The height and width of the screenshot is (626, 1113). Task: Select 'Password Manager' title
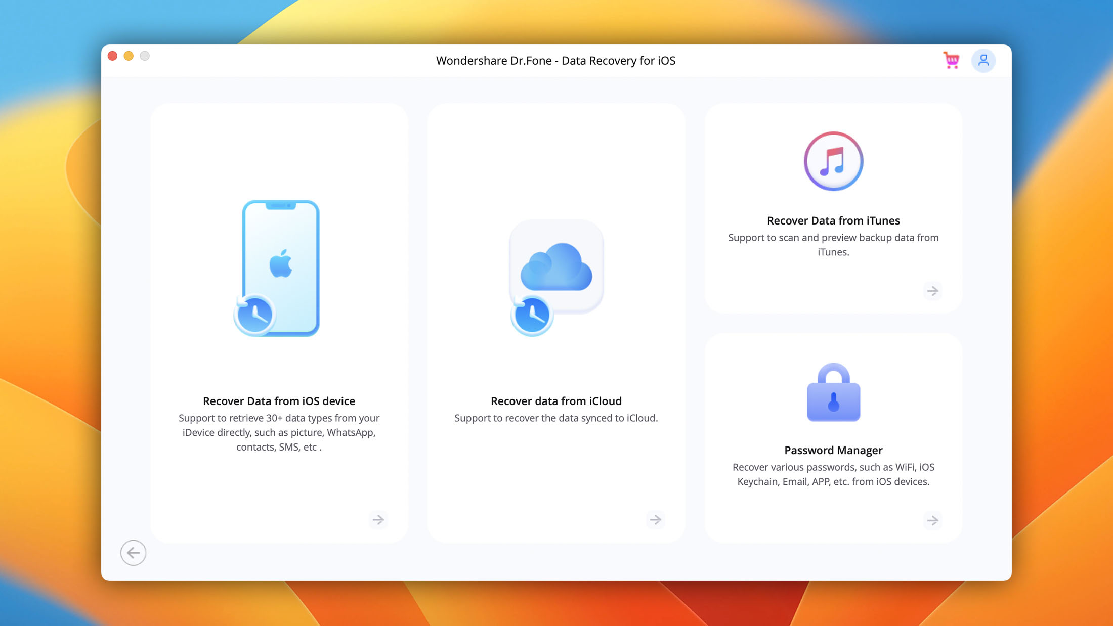(833, 450)
